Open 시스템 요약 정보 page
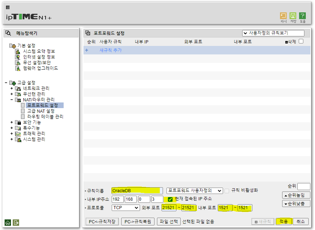 39,51
